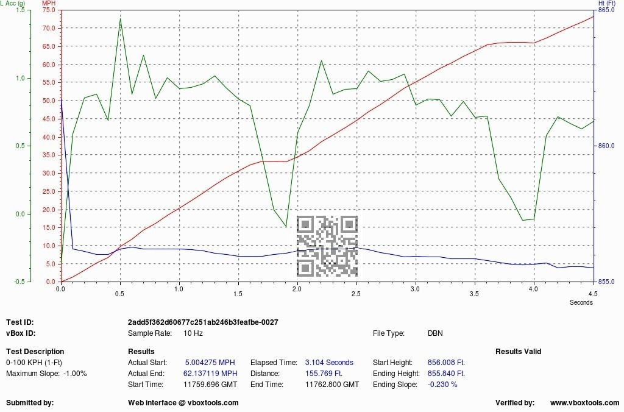Click the 'vBox ID:' label
Image resolution: width=624 pixels, height=412 pixels.
point(21,333)
